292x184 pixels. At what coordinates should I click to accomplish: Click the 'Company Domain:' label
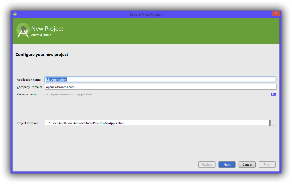pos(29,87)
